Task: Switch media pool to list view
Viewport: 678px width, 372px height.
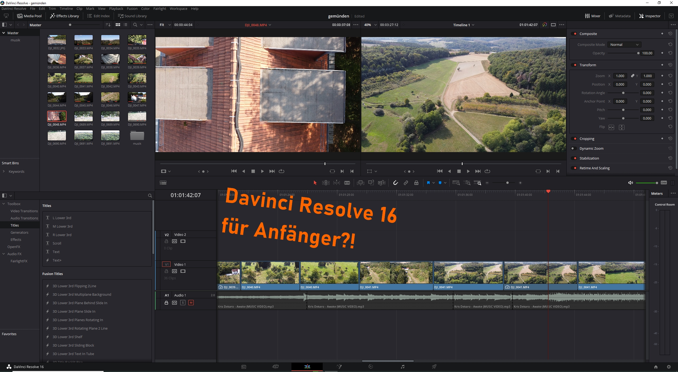Action: [125, 25]
